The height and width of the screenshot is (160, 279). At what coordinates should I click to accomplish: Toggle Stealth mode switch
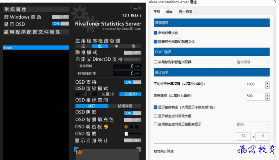click(x=133, y=53)
